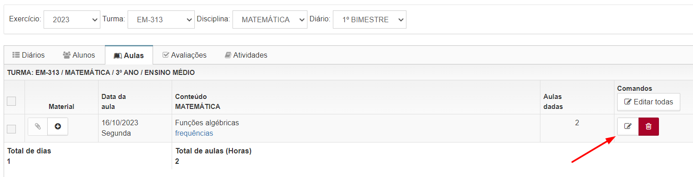The image size is (693, 177).
Task: Click the Funções algébricas content text
Action: pyautogui.click(x=207, y=123)
